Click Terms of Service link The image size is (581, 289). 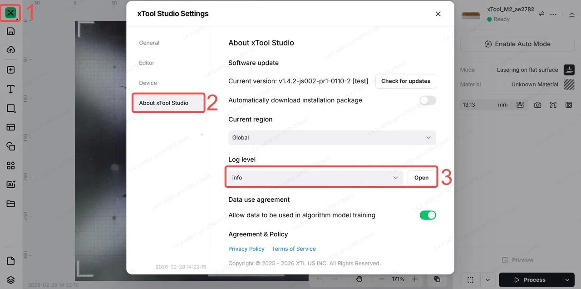click(x=294, y=249)
